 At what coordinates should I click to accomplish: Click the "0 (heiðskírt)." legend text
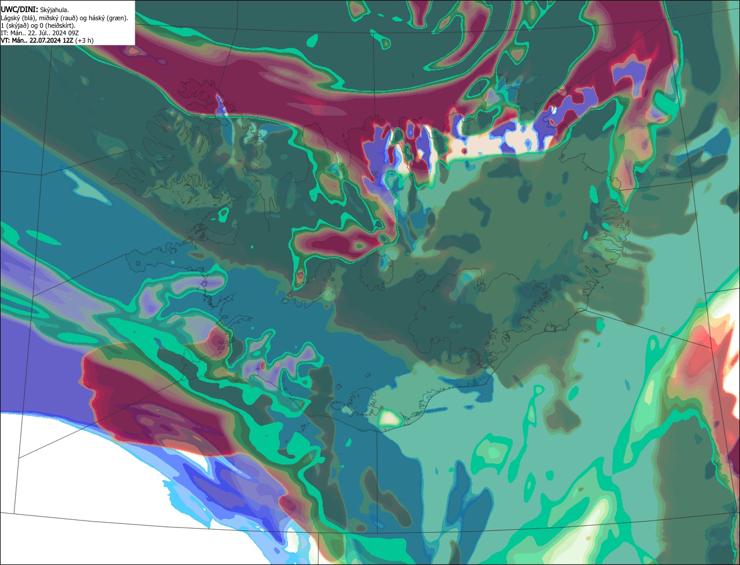[x=57, y=26]
